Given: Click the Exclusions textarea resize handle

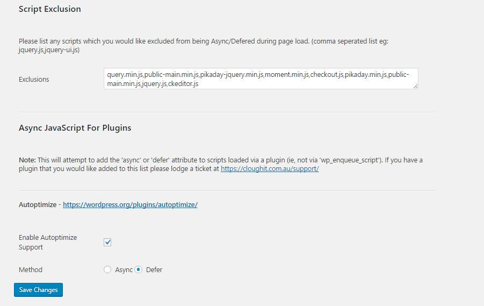Looking at the screenshot, I should point(415,86).
